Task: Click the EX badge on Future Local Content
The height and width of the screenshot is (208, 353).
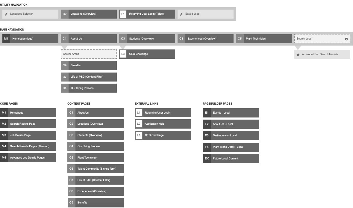Action: coord(207,159)
